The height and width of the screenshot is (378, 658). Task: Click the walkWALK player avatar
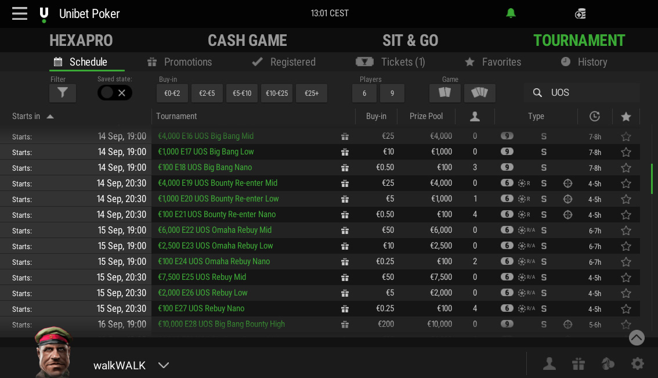53,352
